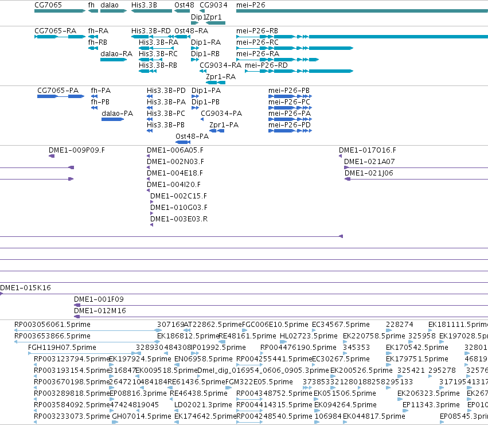Select the CG7065 gene bar
Screen dimensions: 488x425
pos(60,11)
